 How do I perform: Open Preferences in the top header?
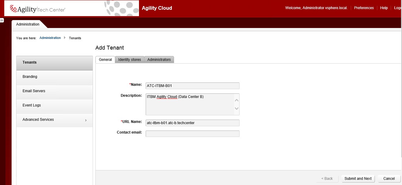tap(364, 8)
